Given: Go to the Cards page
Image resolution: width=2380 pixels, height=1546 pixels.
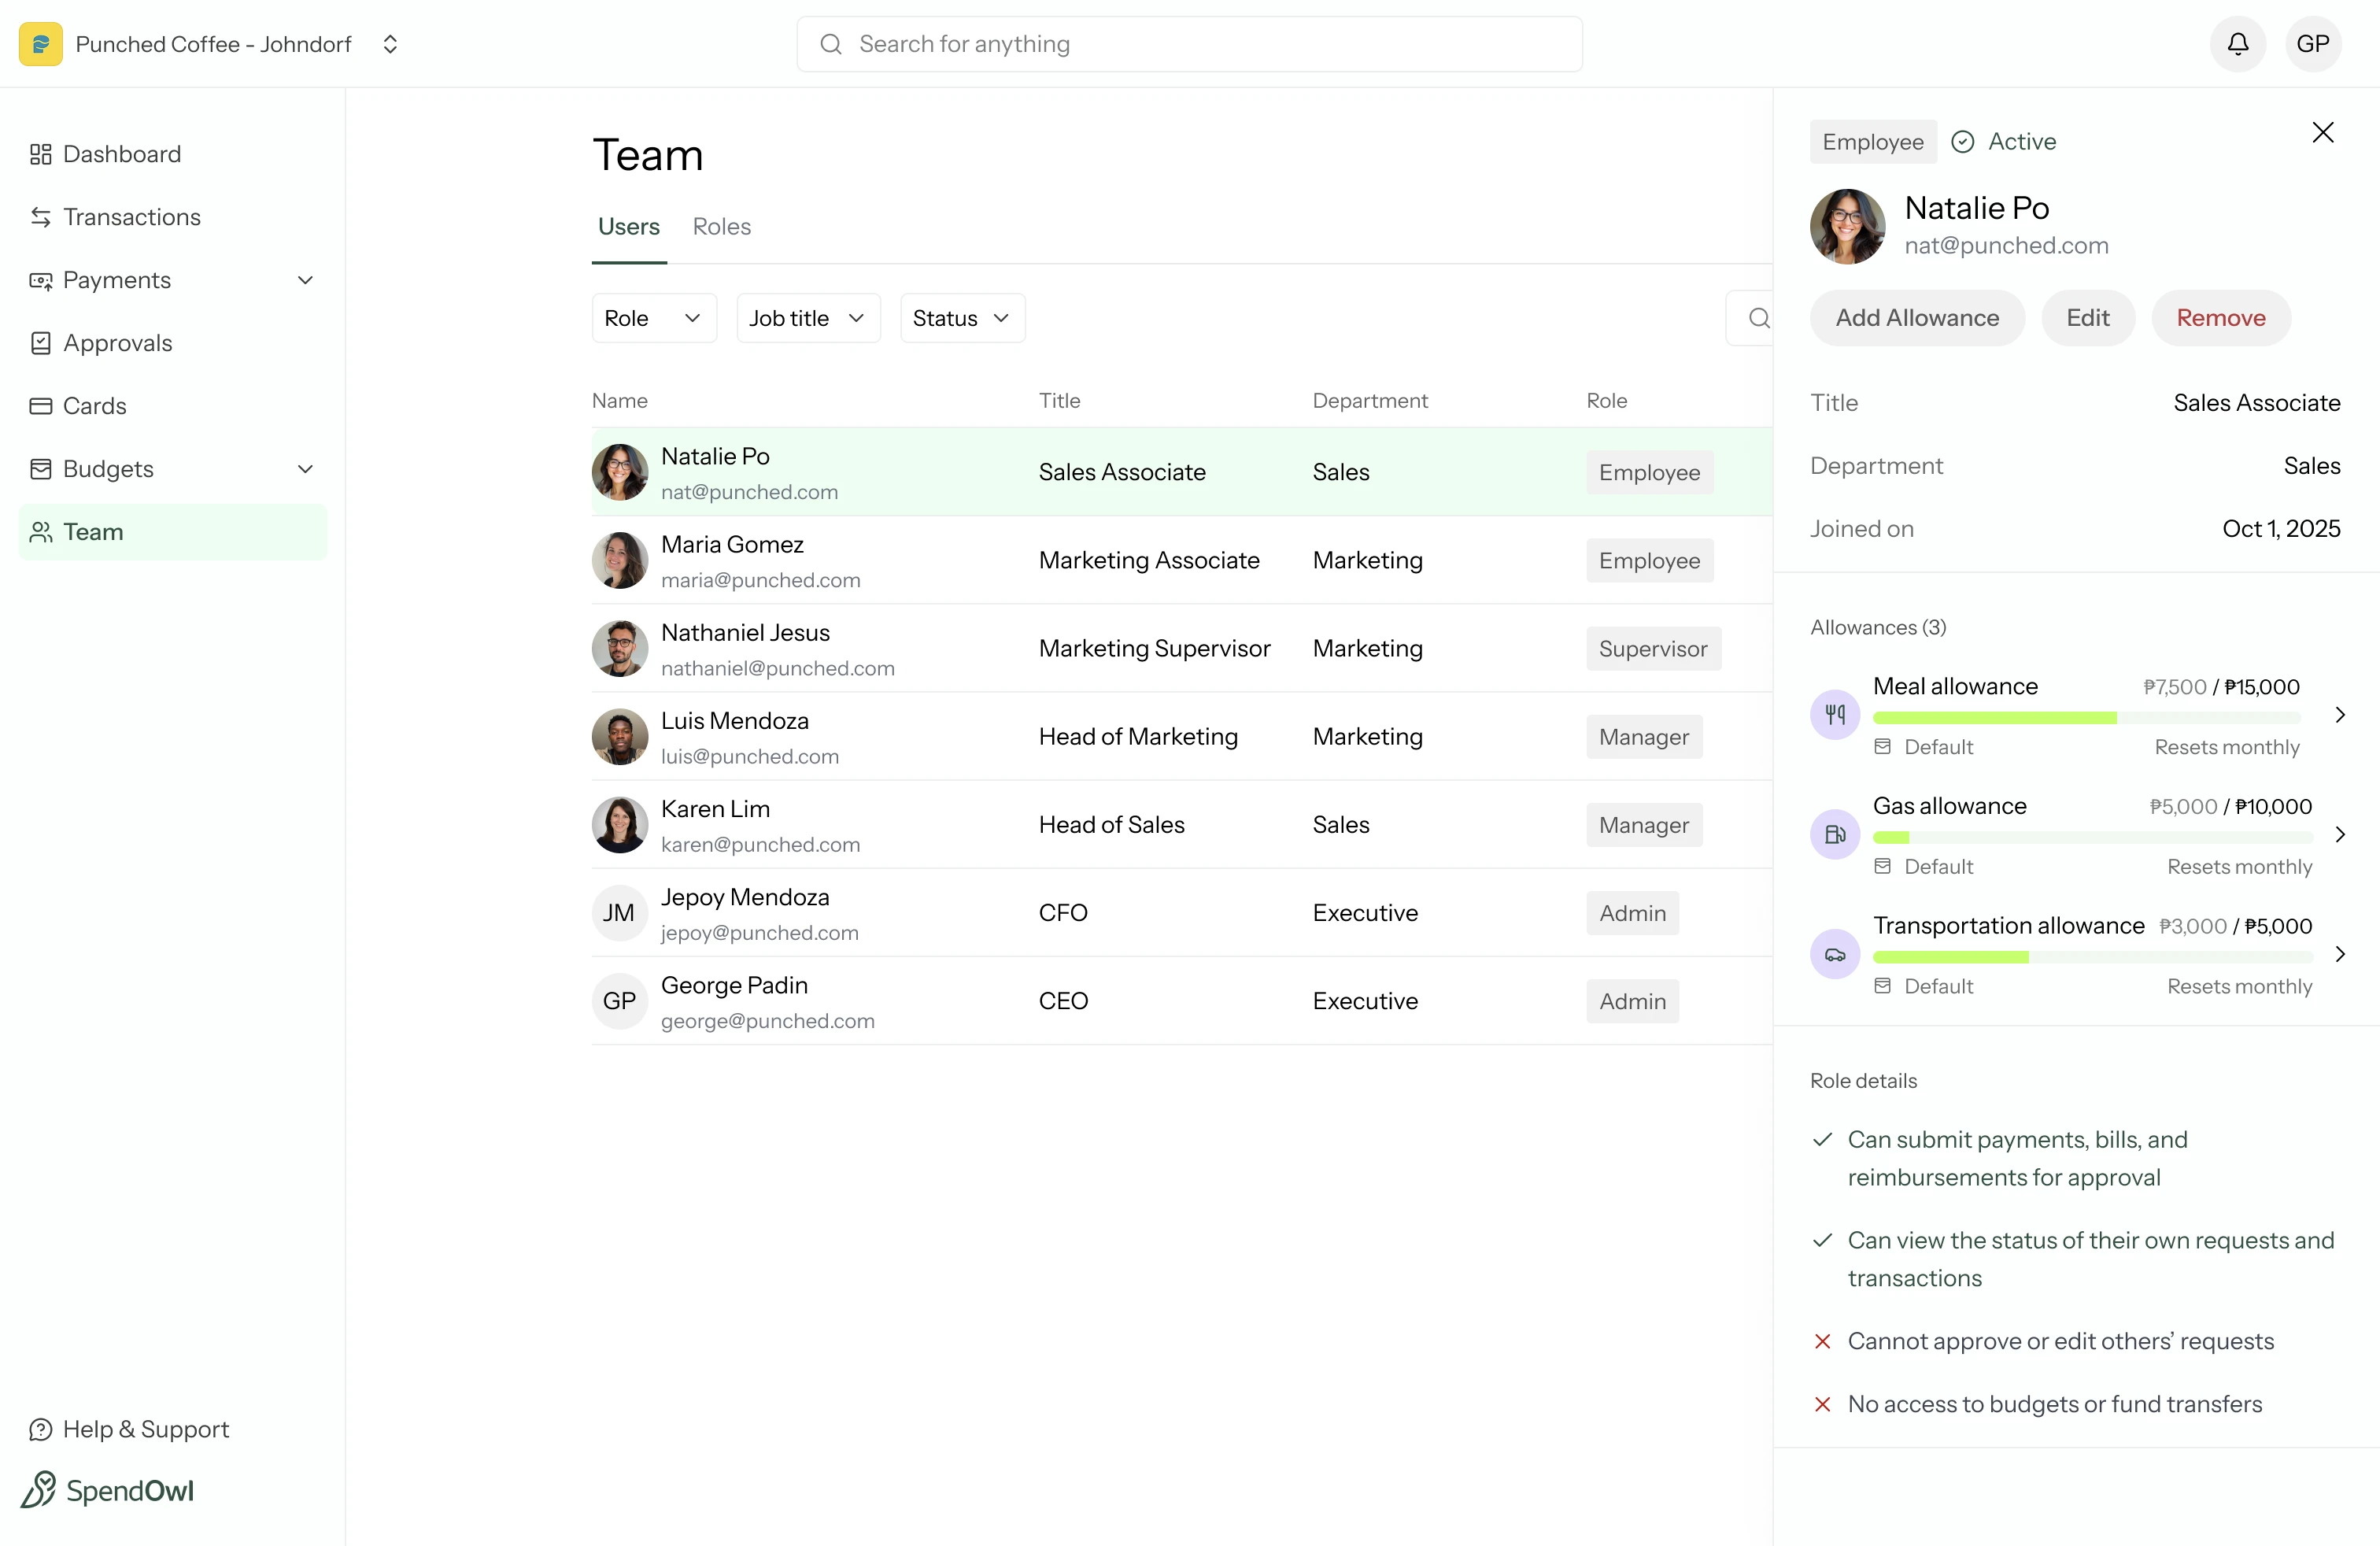Looking at the screenshot, I should (x=93, y=406).
